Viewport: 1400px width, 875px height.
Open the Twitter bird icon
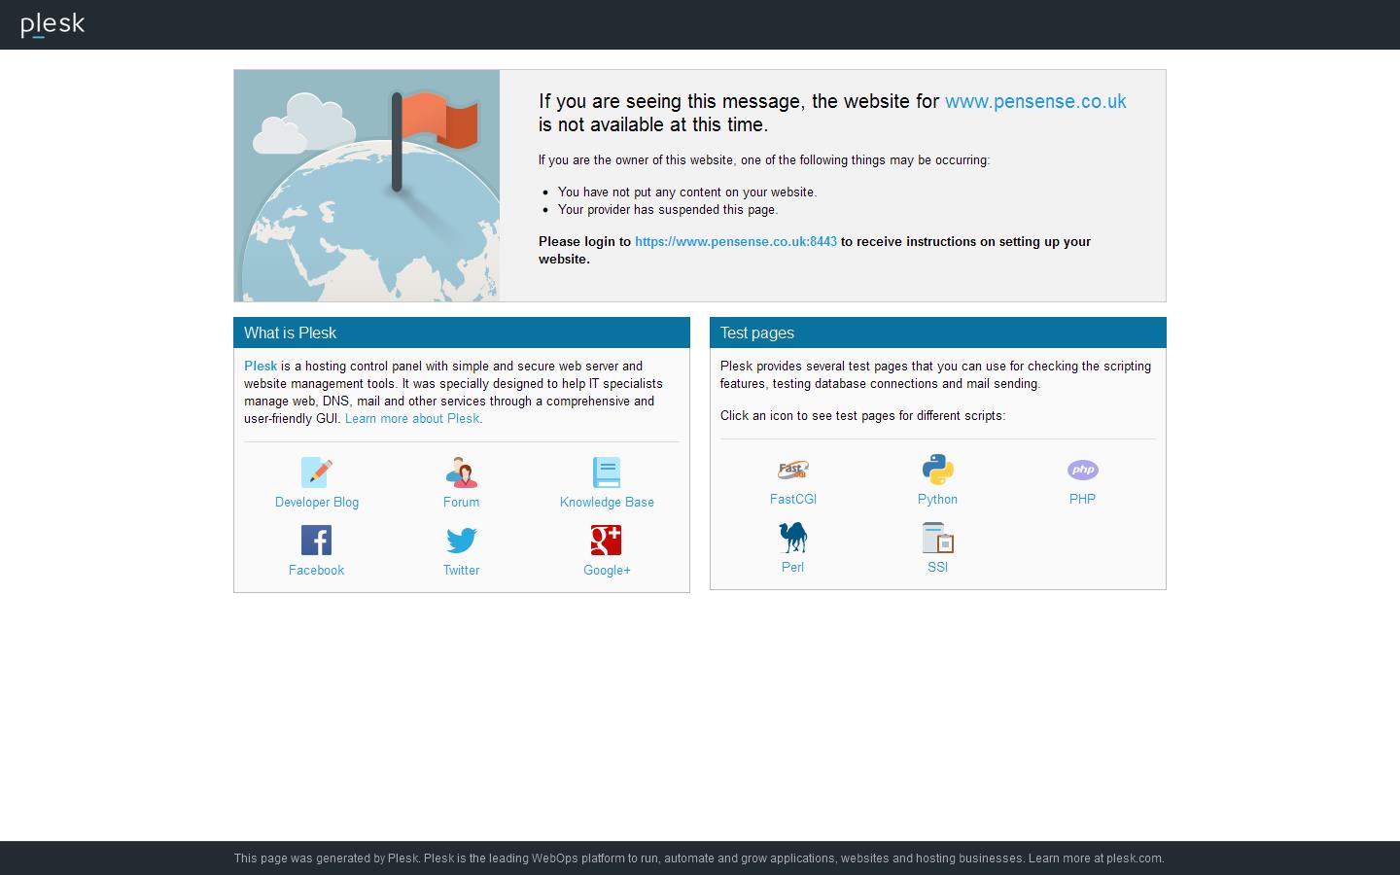pyautogui.click(x=461, y=541)
